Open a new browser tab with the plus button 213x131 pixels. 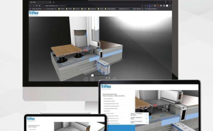54,2
